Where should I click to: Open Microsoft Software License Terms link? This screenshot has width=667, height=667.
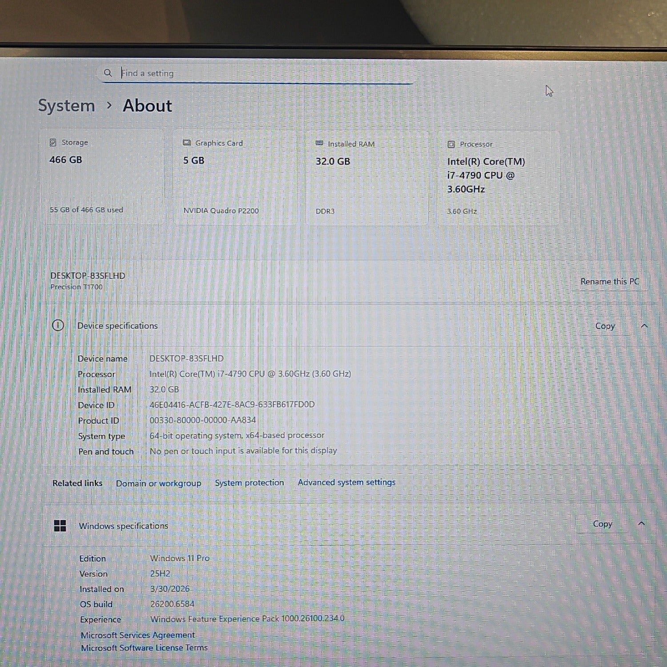tap(144, 648)
